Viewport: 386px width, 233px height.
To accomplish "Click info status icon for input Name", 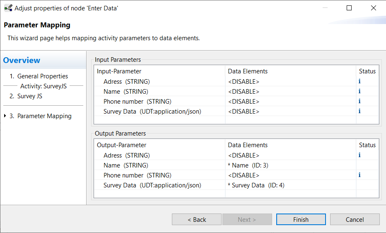I will click(359, 91).
